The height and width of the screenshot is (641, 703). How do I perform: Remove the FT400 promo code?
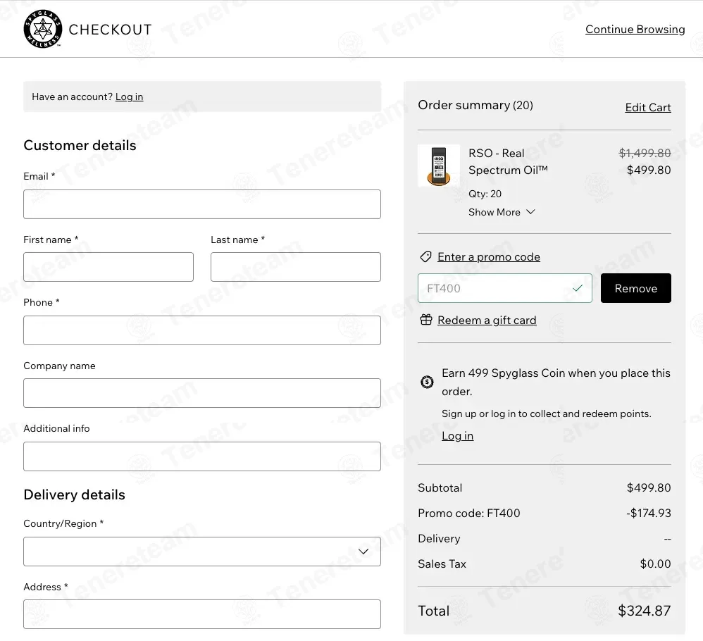[636, 288]
